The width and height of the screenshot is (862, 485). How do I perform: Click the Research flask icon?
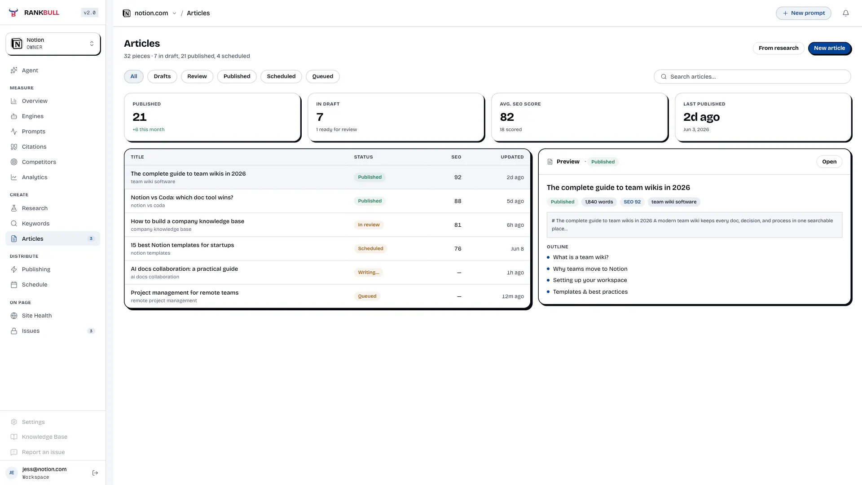14,208
